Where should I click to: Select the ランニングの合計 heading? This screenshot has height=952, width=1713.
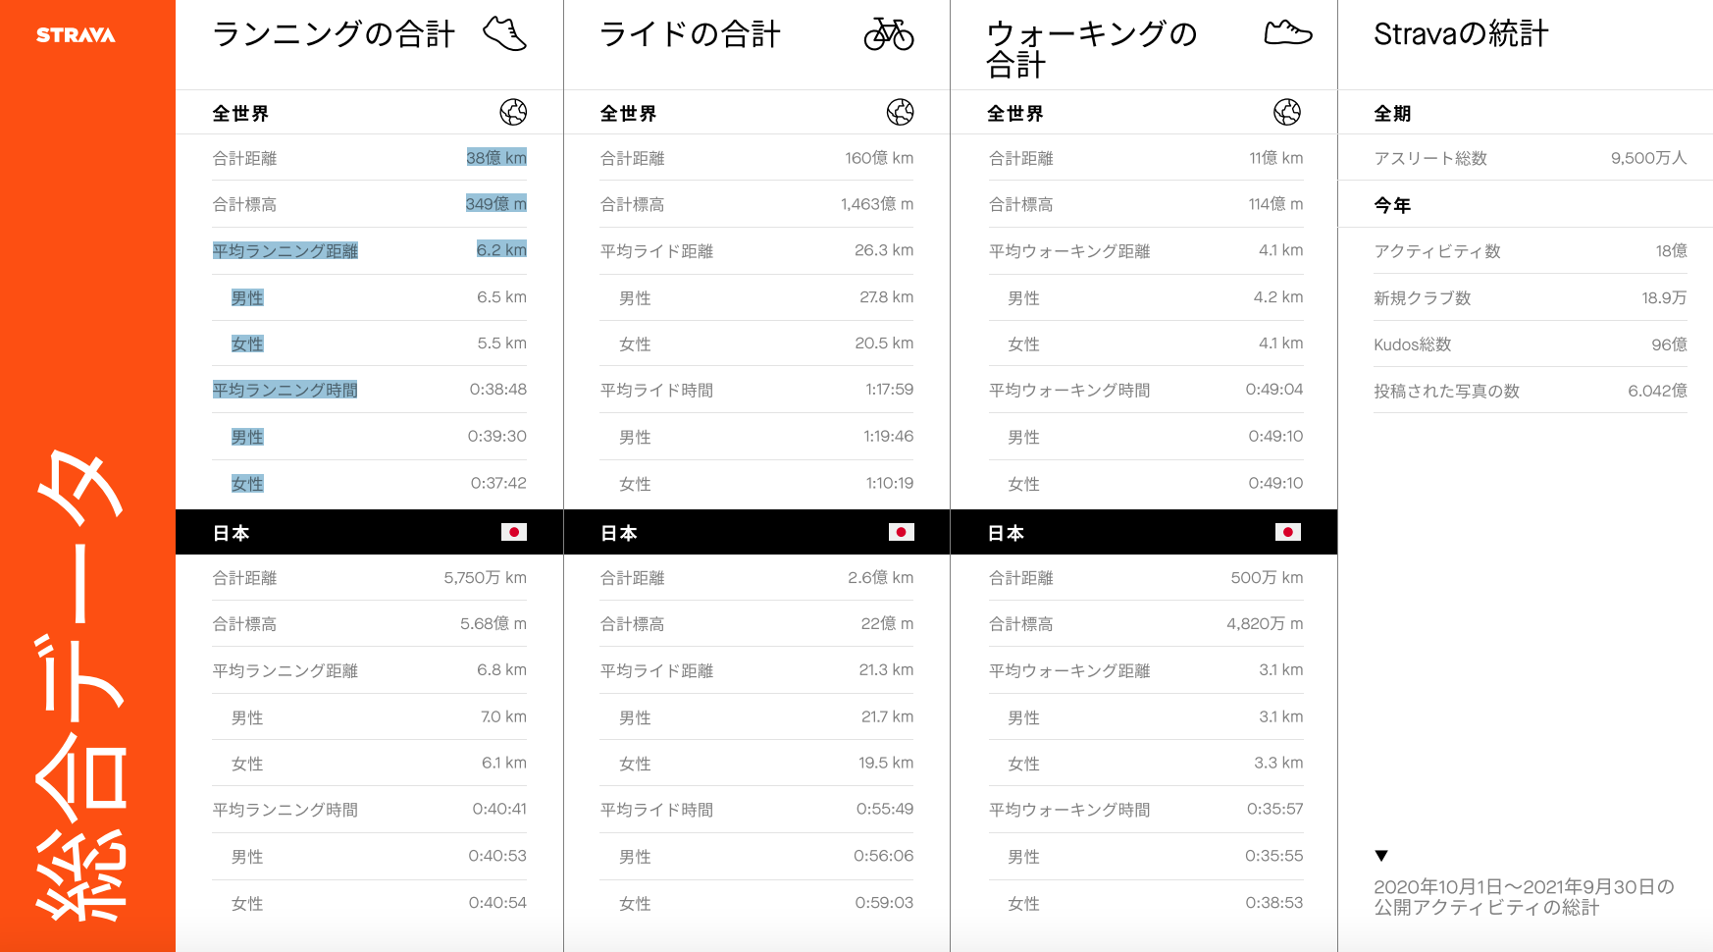(334, 34)
